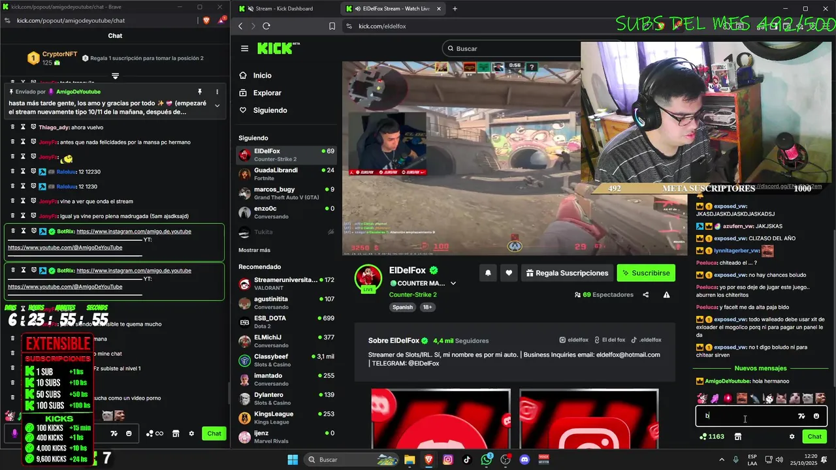836x470 pixels.
Task: Open settings gear in popout chat
Action: (191, 433)
